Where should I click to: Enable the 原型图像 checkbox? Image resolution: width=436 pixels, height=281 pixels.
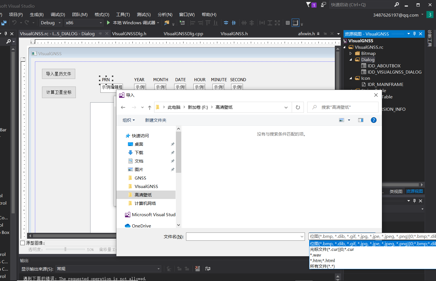click(23, 243)
